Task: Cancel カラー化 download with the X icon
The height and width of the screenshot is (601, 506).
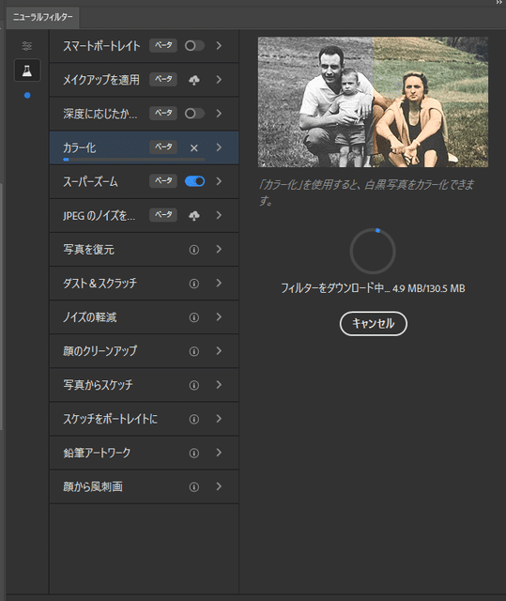Action: click(194, 148)
